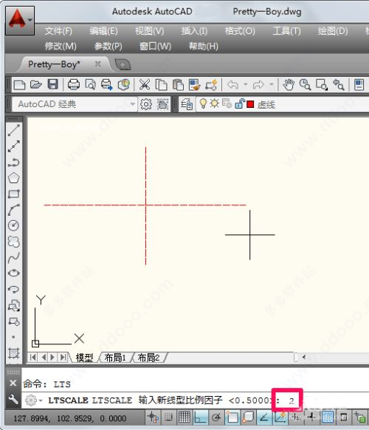The height and width of the screenshot is (430, 369).
Task: Click the Zoom Previous icon
Action: tap(338, 85)
